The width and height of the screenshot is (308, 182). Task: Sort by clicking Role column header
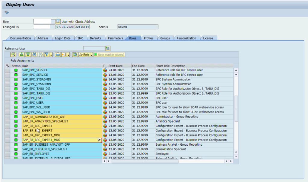(62, 66)
